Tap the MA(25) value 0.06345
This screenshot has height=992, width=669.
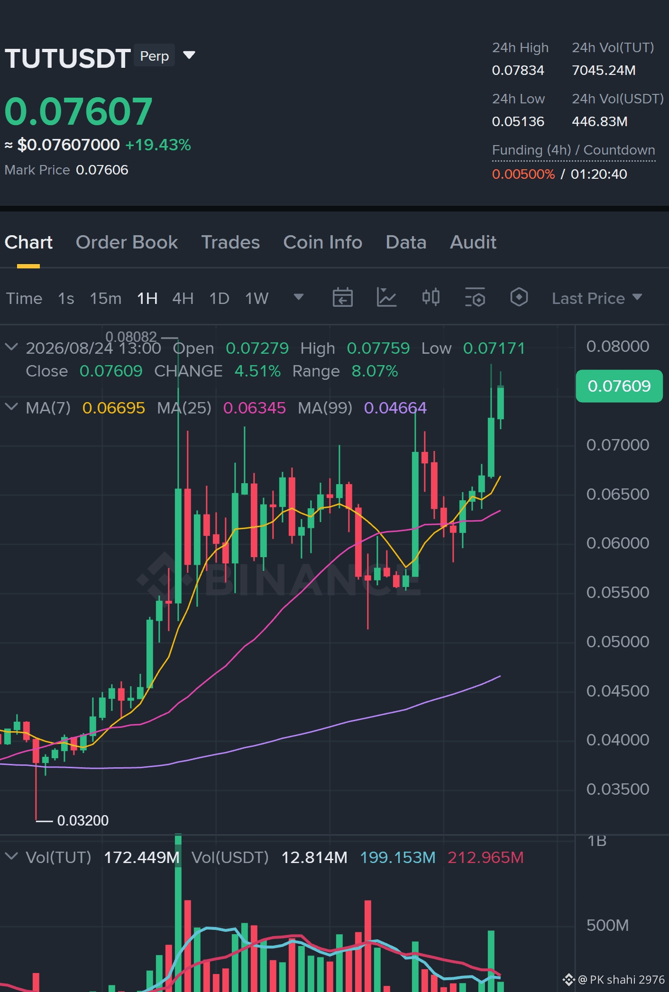(255, 408)
